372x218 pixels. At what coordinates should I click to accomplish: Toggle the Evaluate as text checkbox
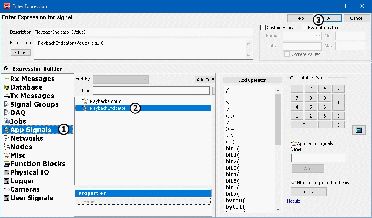[305, 28]
